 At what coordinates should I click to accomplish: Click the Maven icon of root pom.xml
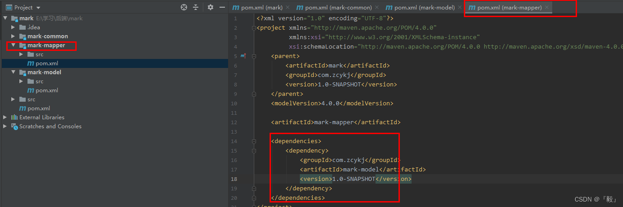click(x=23, y=108)
